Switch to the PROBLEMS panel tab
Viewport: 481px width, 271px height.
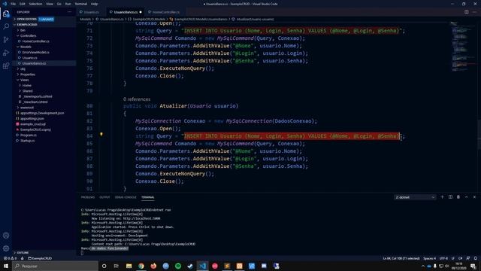click(x=88, y=197)
